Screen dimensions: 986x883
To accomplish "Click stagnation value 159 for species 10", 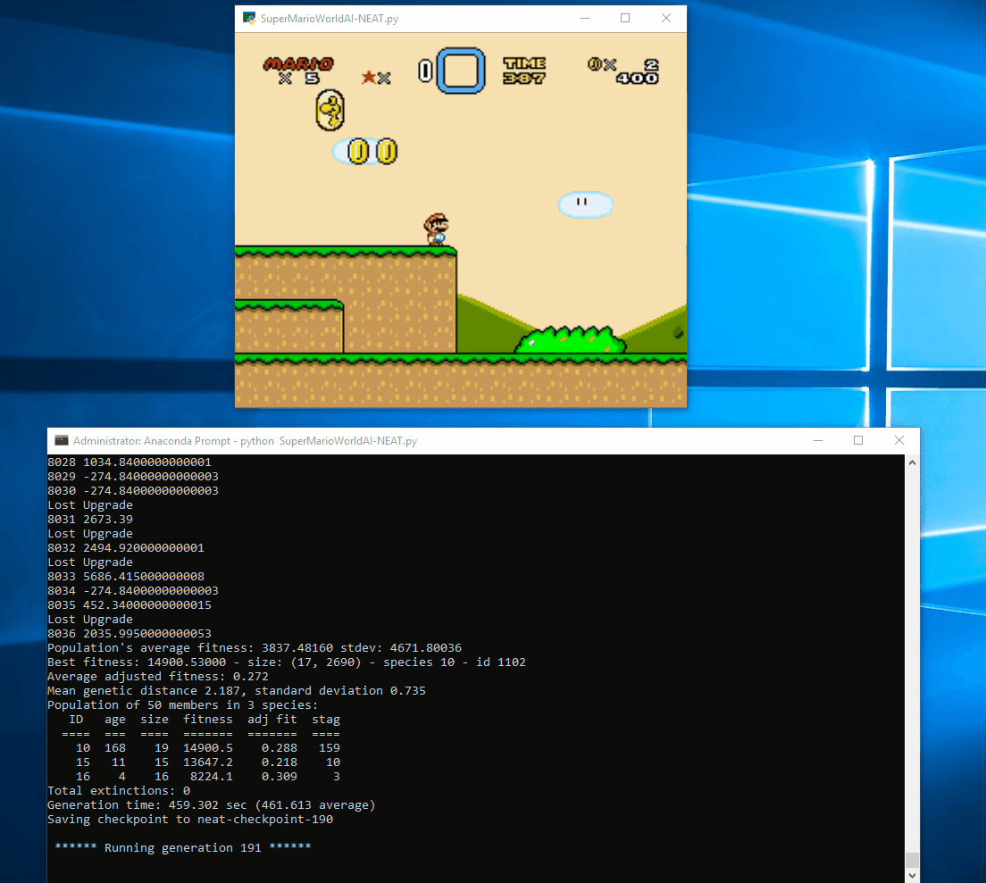I will pos(330,748).
